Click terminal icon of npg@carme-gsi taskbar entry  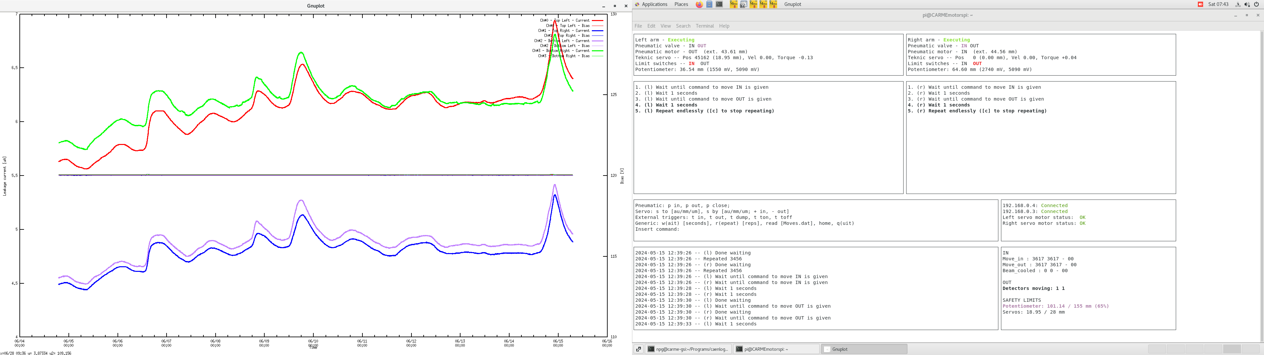(x=651, y=349)
